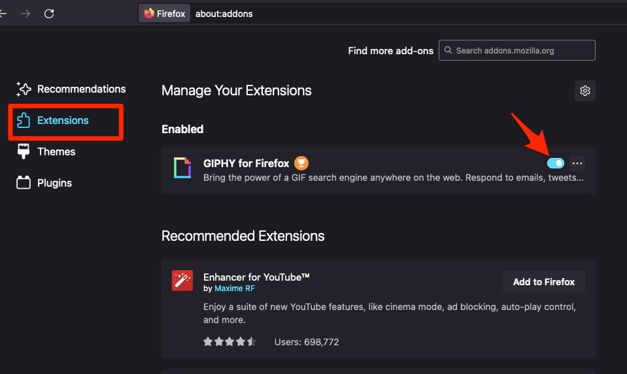Click the magnifier icon in search box
Screen dimensions: 627x374
pyautogui.click(x=449, y=50)
